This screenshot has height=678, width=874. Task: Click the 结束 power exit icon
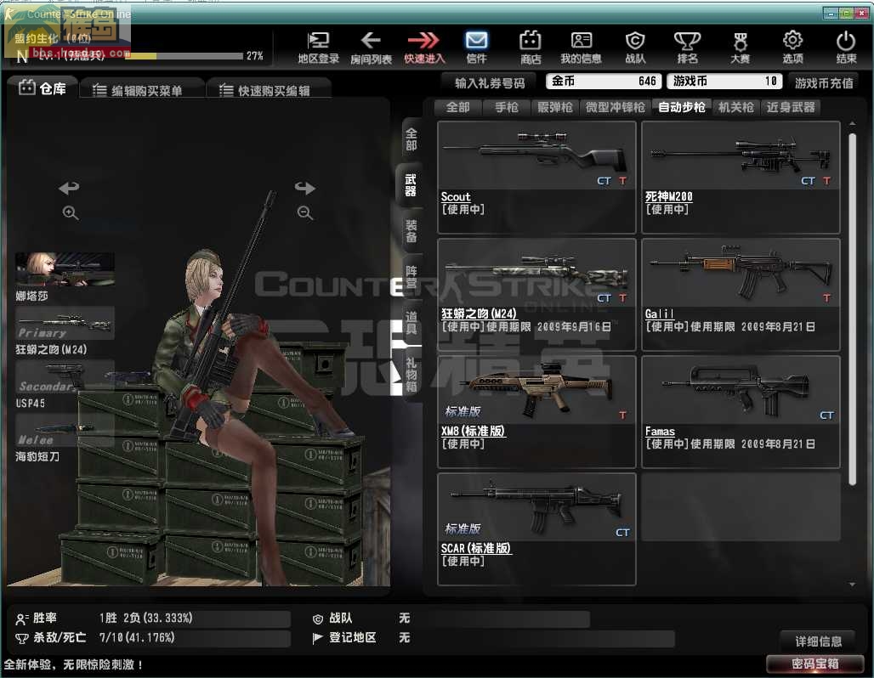click(846, 47)
